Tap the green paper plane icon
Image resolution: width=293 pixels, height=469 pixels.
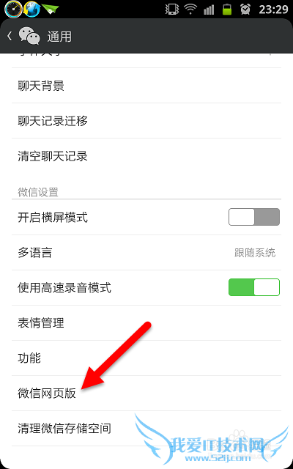(50, 9)
